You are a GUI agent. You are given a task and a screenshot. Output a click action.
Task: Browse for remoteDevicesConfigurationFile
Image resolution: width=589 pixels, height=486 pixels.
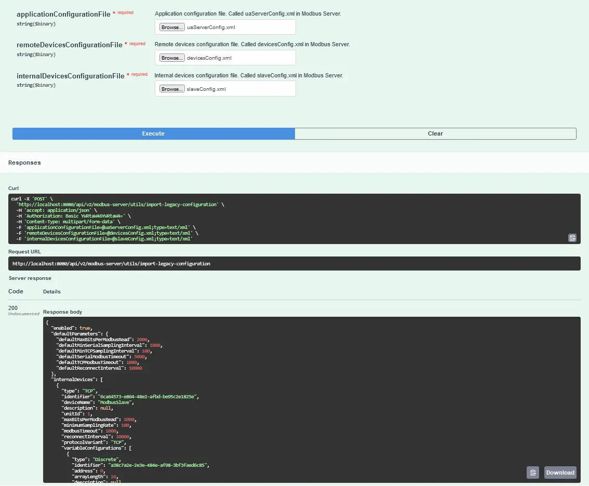click(172, 58)
